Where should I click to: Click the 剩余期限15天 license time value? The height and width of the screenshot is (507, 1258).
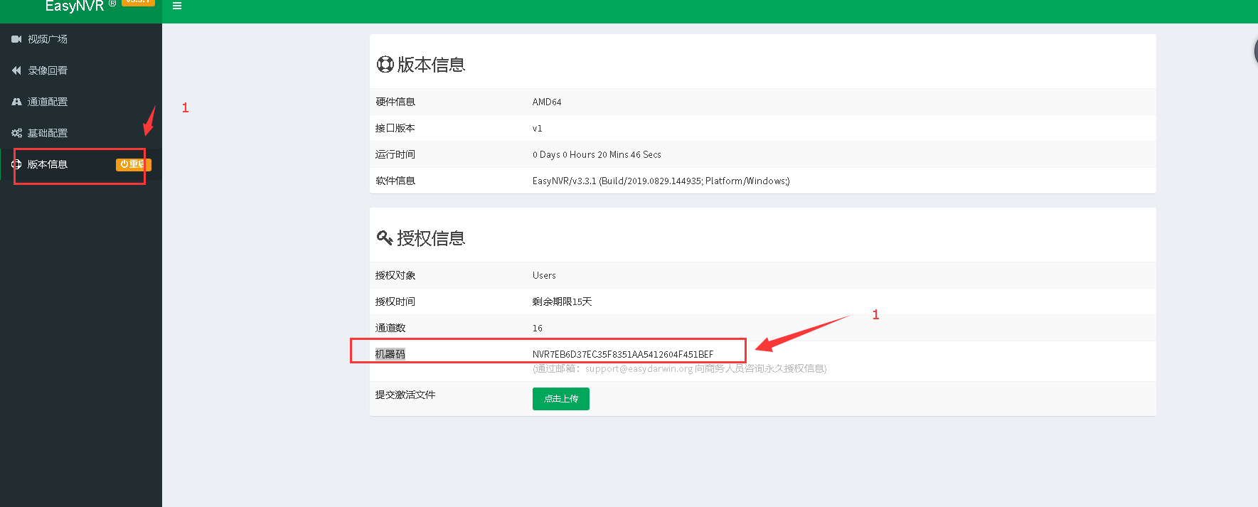[563, 301]
